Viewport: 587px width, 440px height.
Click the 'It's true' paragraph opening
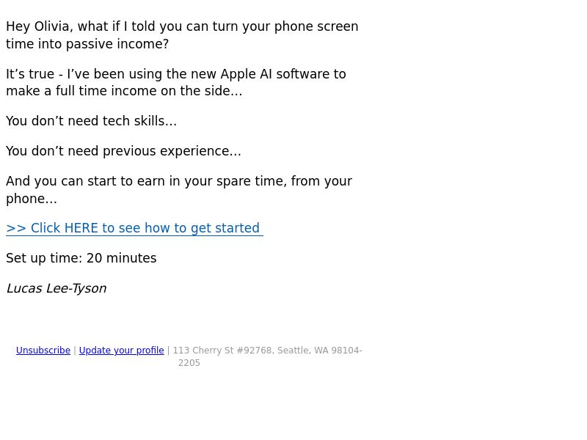[x=30, y=74]
